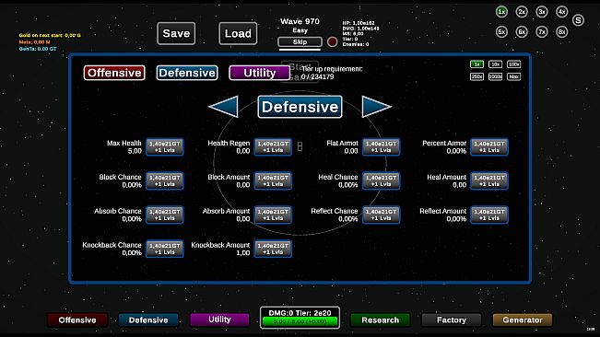The height and width of the screenshot is (337, 600).
Task: Select the 10x purchase multiplier
Action: pyautogui.click(x=495, y=64)
